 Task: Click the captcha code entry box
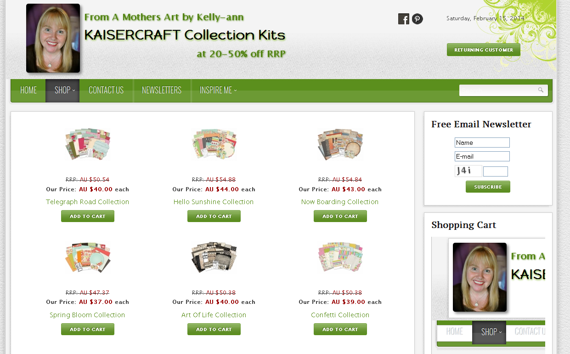(x=495, y=171)
